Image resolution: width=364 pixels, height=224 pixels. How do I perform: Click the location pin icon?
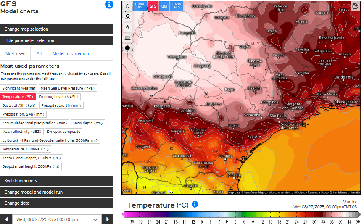tap(127, 16)
